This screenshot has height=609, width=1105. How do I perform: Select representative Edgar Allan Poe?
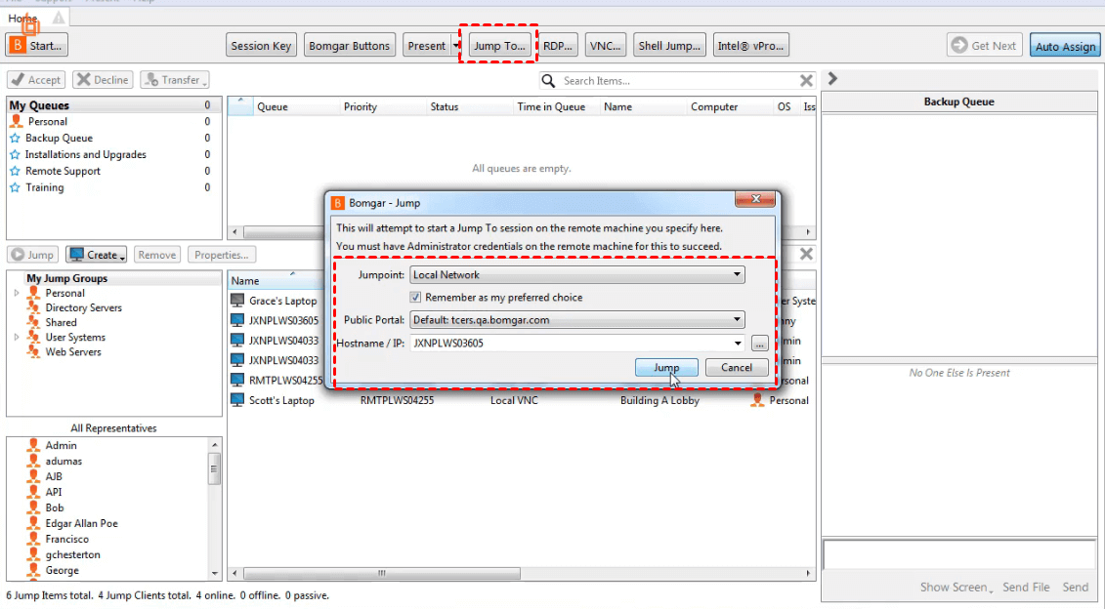81,523
